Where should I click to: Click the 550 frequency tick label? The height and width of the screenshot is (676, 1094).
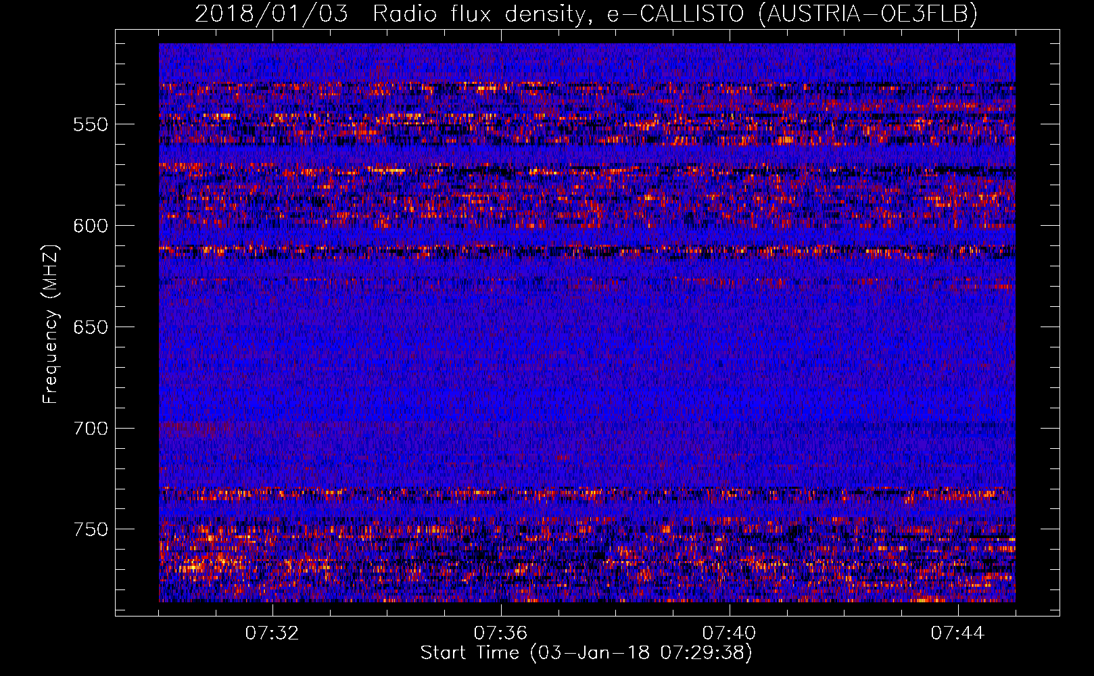pyautogui.click(x=91, y=124)
